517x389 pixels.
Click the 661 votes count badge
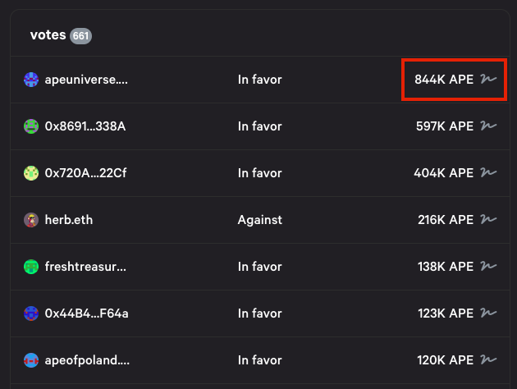(x=80, y=35)
